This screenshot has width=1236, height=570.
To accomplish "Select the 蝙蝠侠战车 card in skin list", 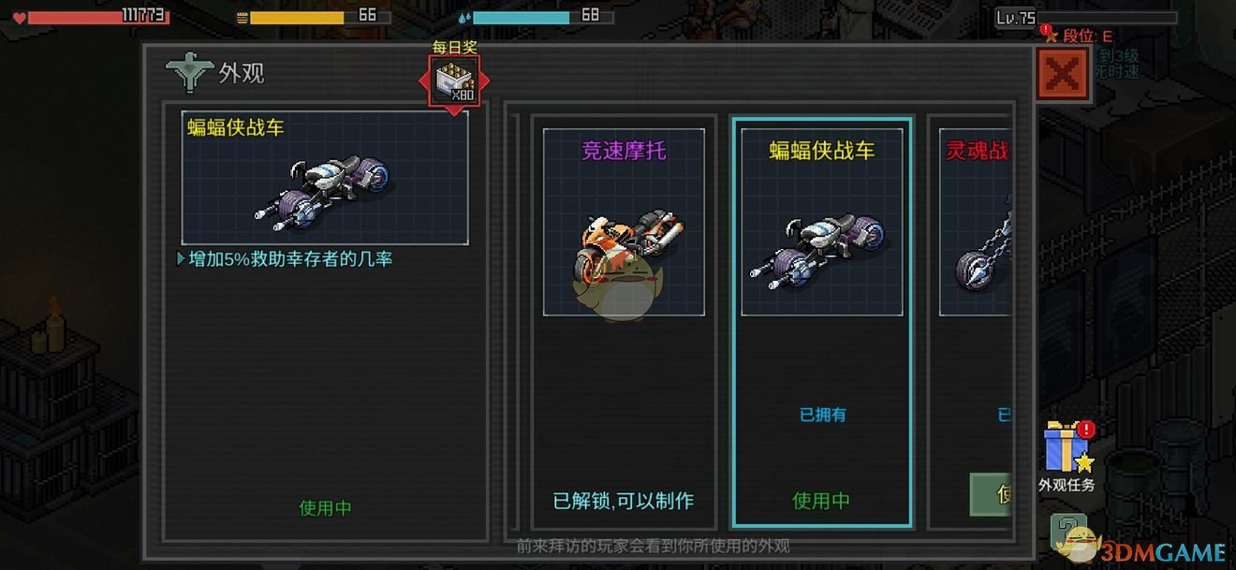I will [822, 321].
